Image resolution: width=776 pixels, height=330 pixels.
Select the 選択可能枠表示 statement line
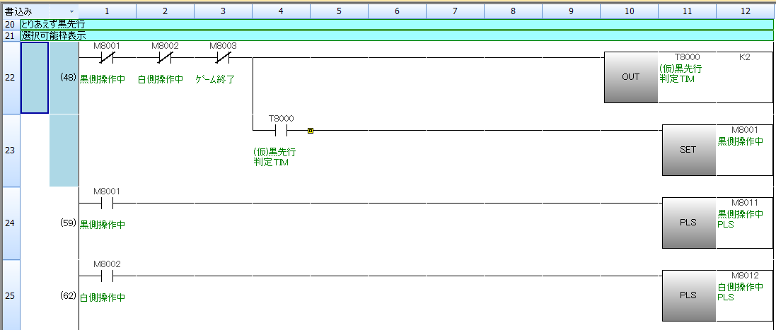54,35
